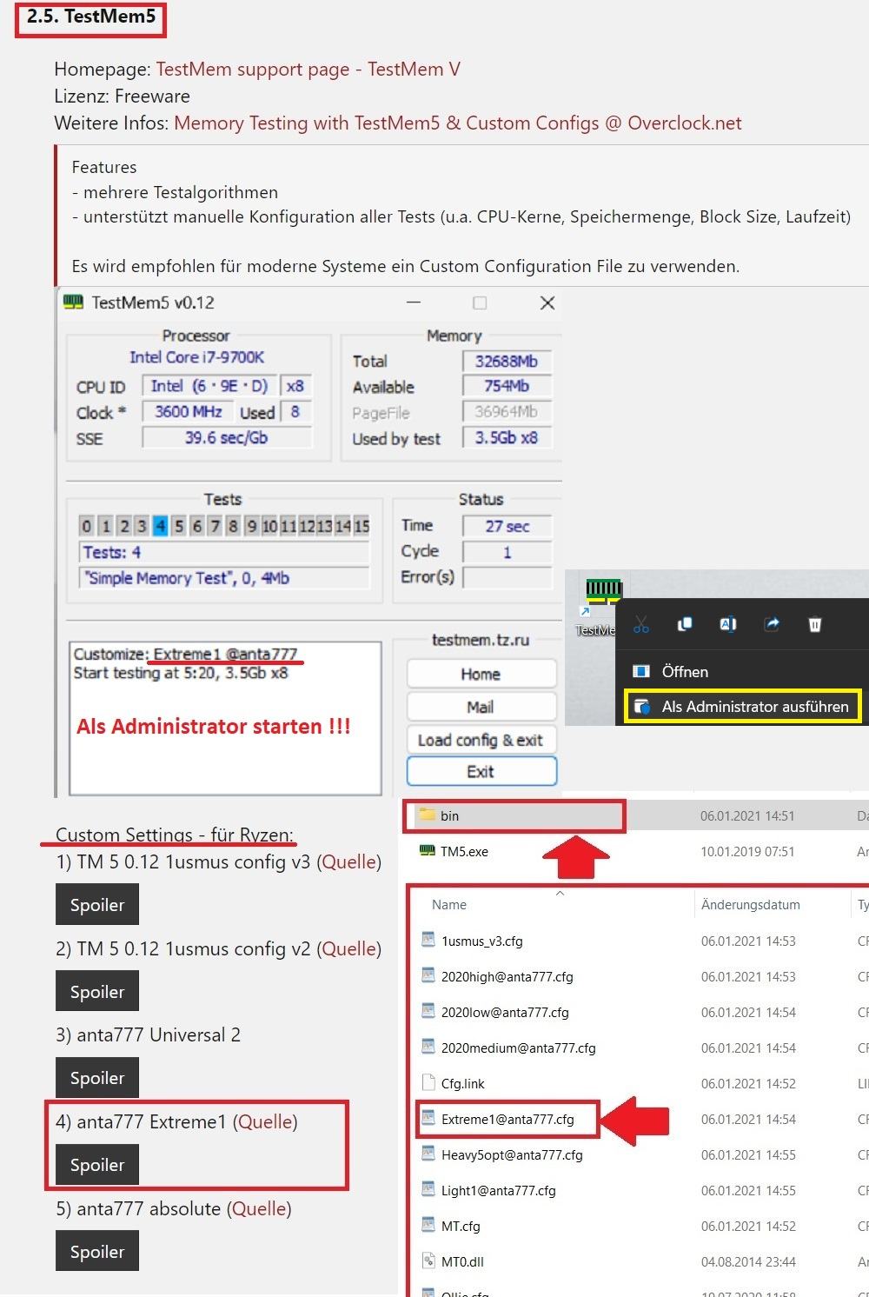This screenshot has width=869, height=1297.
Task: Expand Spoiler under anta777 Universal 2
Action: 97,1078
